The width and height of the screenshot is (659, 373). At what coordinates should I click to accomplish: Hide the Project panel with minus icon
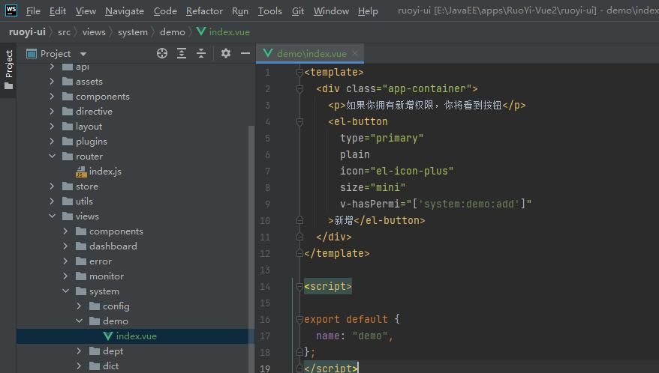coord(245,53)
